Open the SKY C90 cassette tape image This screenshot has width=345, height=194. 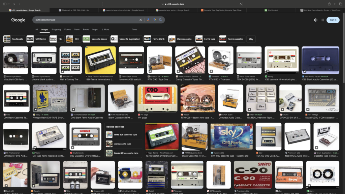click(x=231, y=137)
